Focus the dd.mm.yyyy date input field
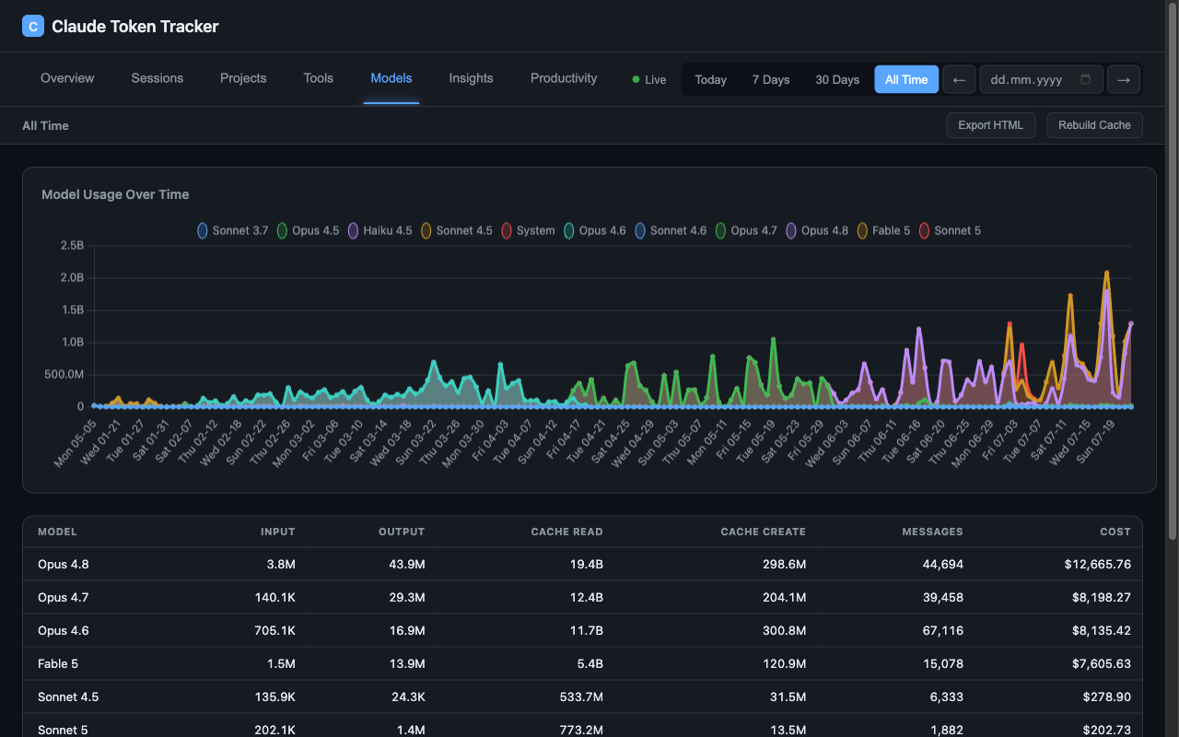This screenshot has height=737, width=1179. pos(1041,79)
